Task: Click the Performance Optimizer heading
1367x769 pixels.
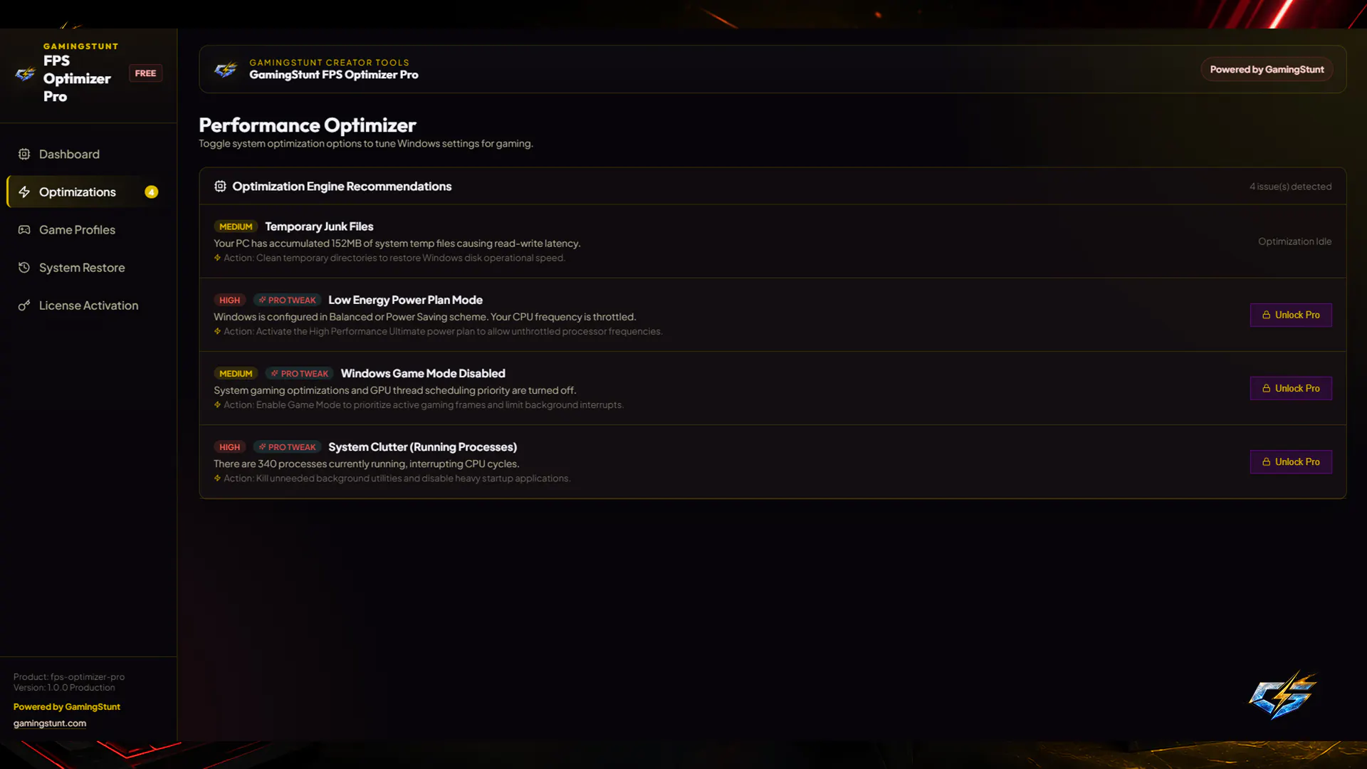Action: point(308,125)
